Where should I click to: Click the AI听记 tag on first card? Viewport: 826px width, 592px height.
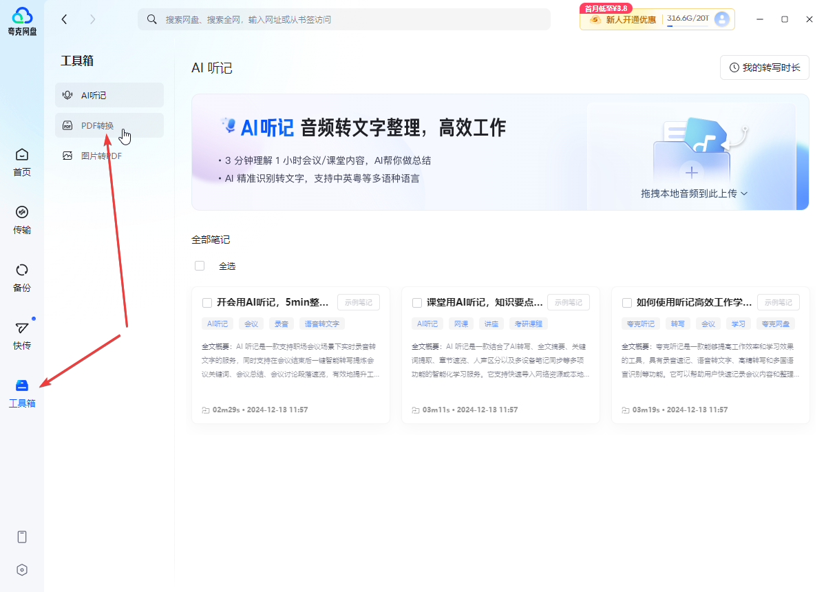217,324
